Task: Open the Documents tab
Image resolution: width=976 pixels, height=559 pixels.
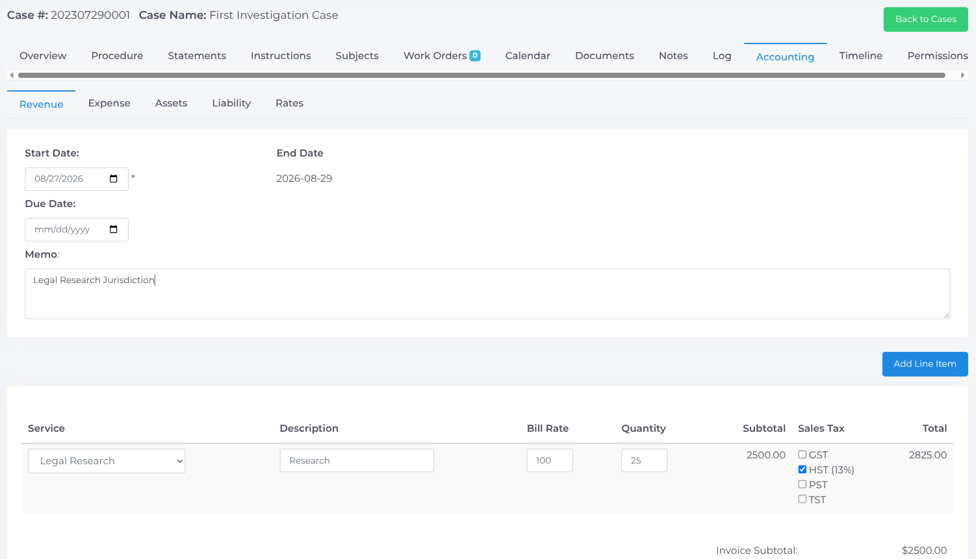Action: (604, 56)
